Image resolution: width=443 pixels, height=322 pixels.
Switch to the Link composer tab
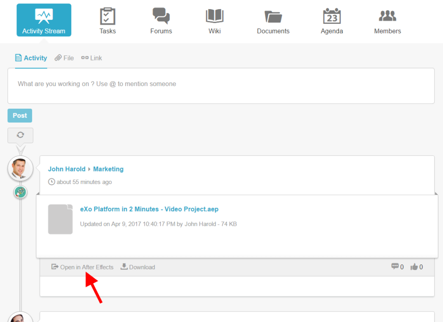coord(92,58)
